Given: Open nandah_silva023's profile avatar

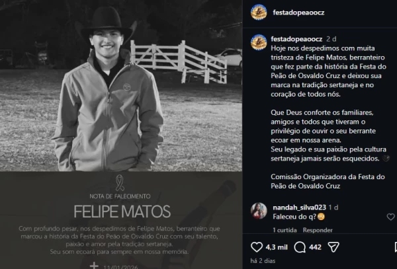Looking at the screenshot, I should tap(259, 211).
